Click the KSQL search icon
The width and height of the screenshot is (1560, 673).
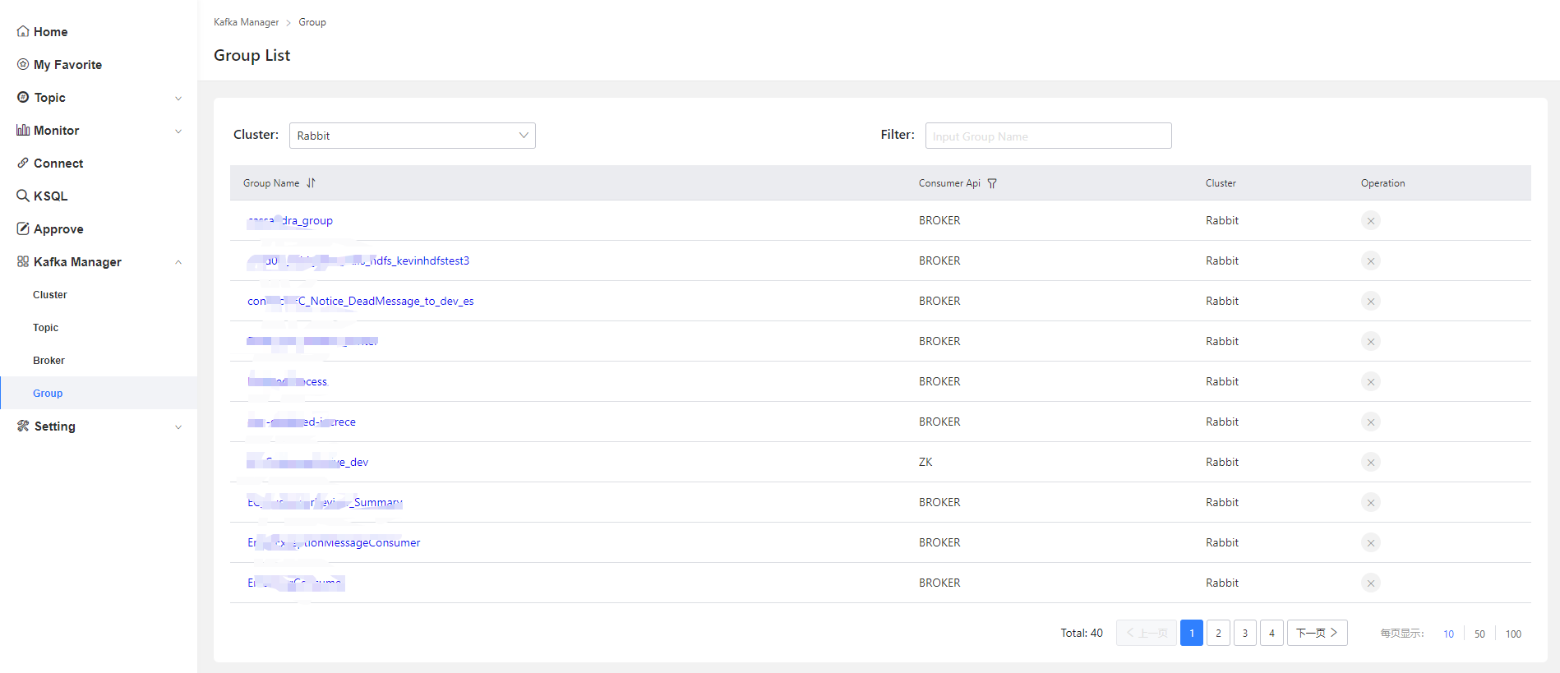[23, 196]
